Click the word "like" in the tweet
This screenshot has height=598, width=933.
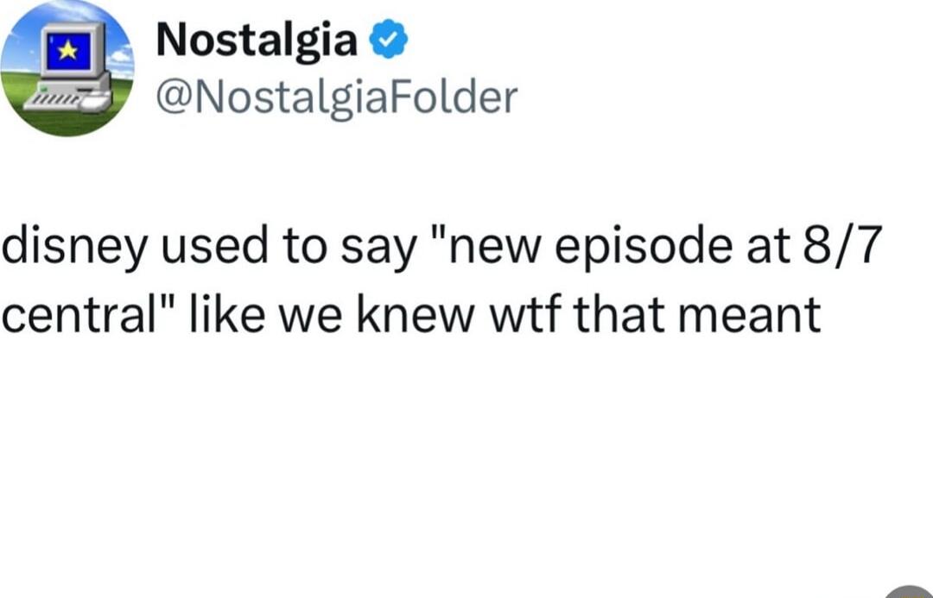tap(226, 314)
